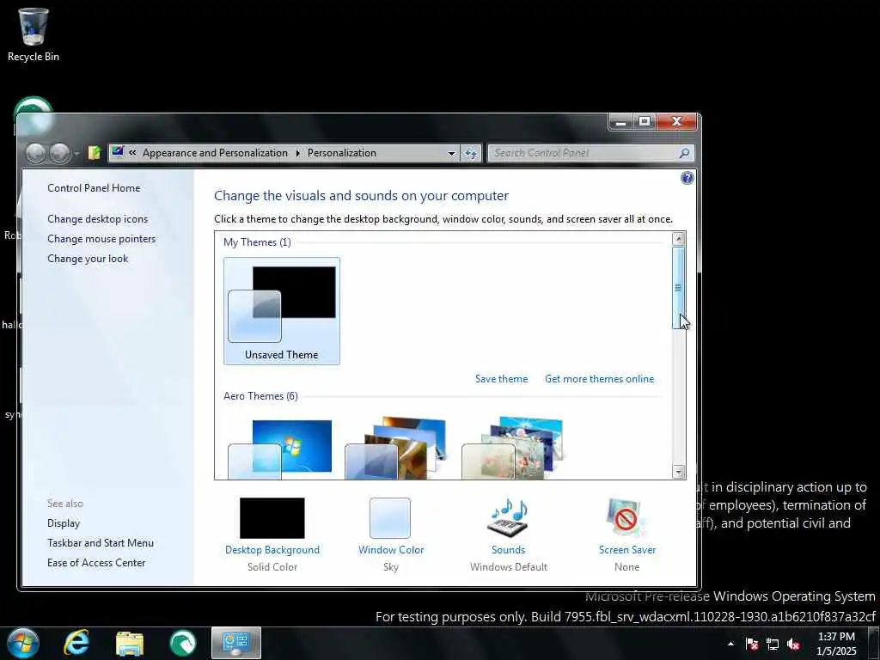The image size is (880, 660).
Task: Click the Aero Themes (6) group header
Action: pyautogui.click(x=260, y=395)
